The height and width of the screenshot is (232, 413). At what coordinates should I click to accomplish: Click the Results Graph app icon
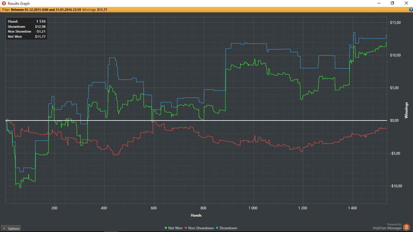point(4,3)
